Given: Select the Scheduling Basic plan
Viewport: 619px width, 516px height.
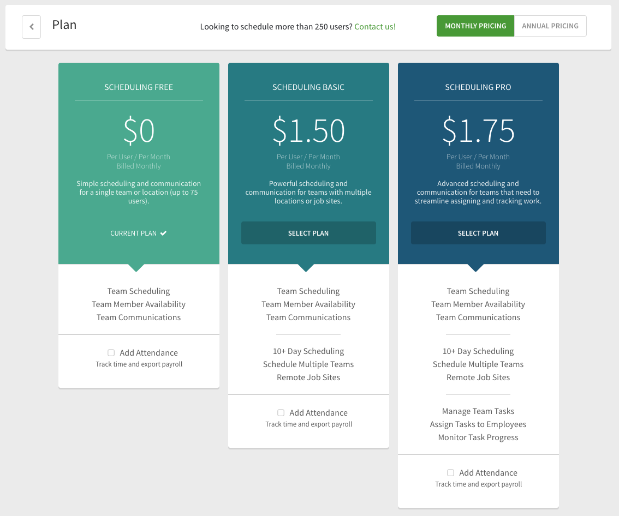Looking at the screenshot, I should [x=308, y=233].
